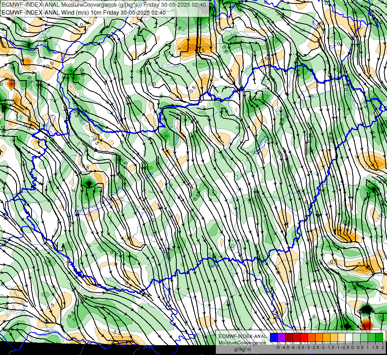
Task: Click the legend tick label -5
Action: [x=278, y=348]
